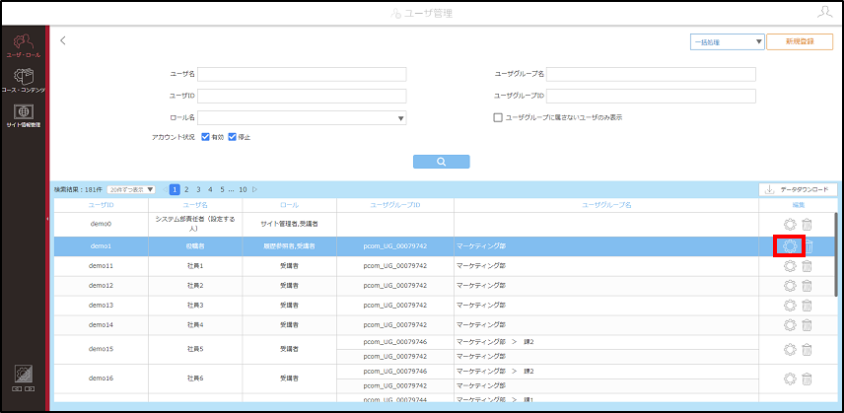
Task: Go to results page 2
Action: click(186, 189)
